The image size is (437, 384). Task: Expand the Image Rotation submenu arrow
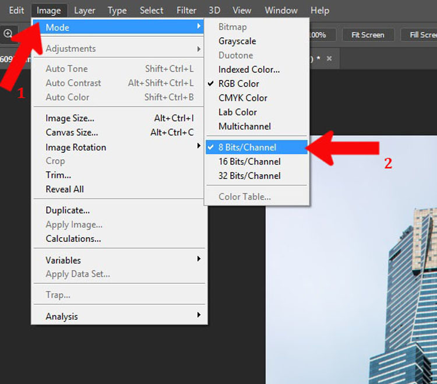(x=199, y=146)
